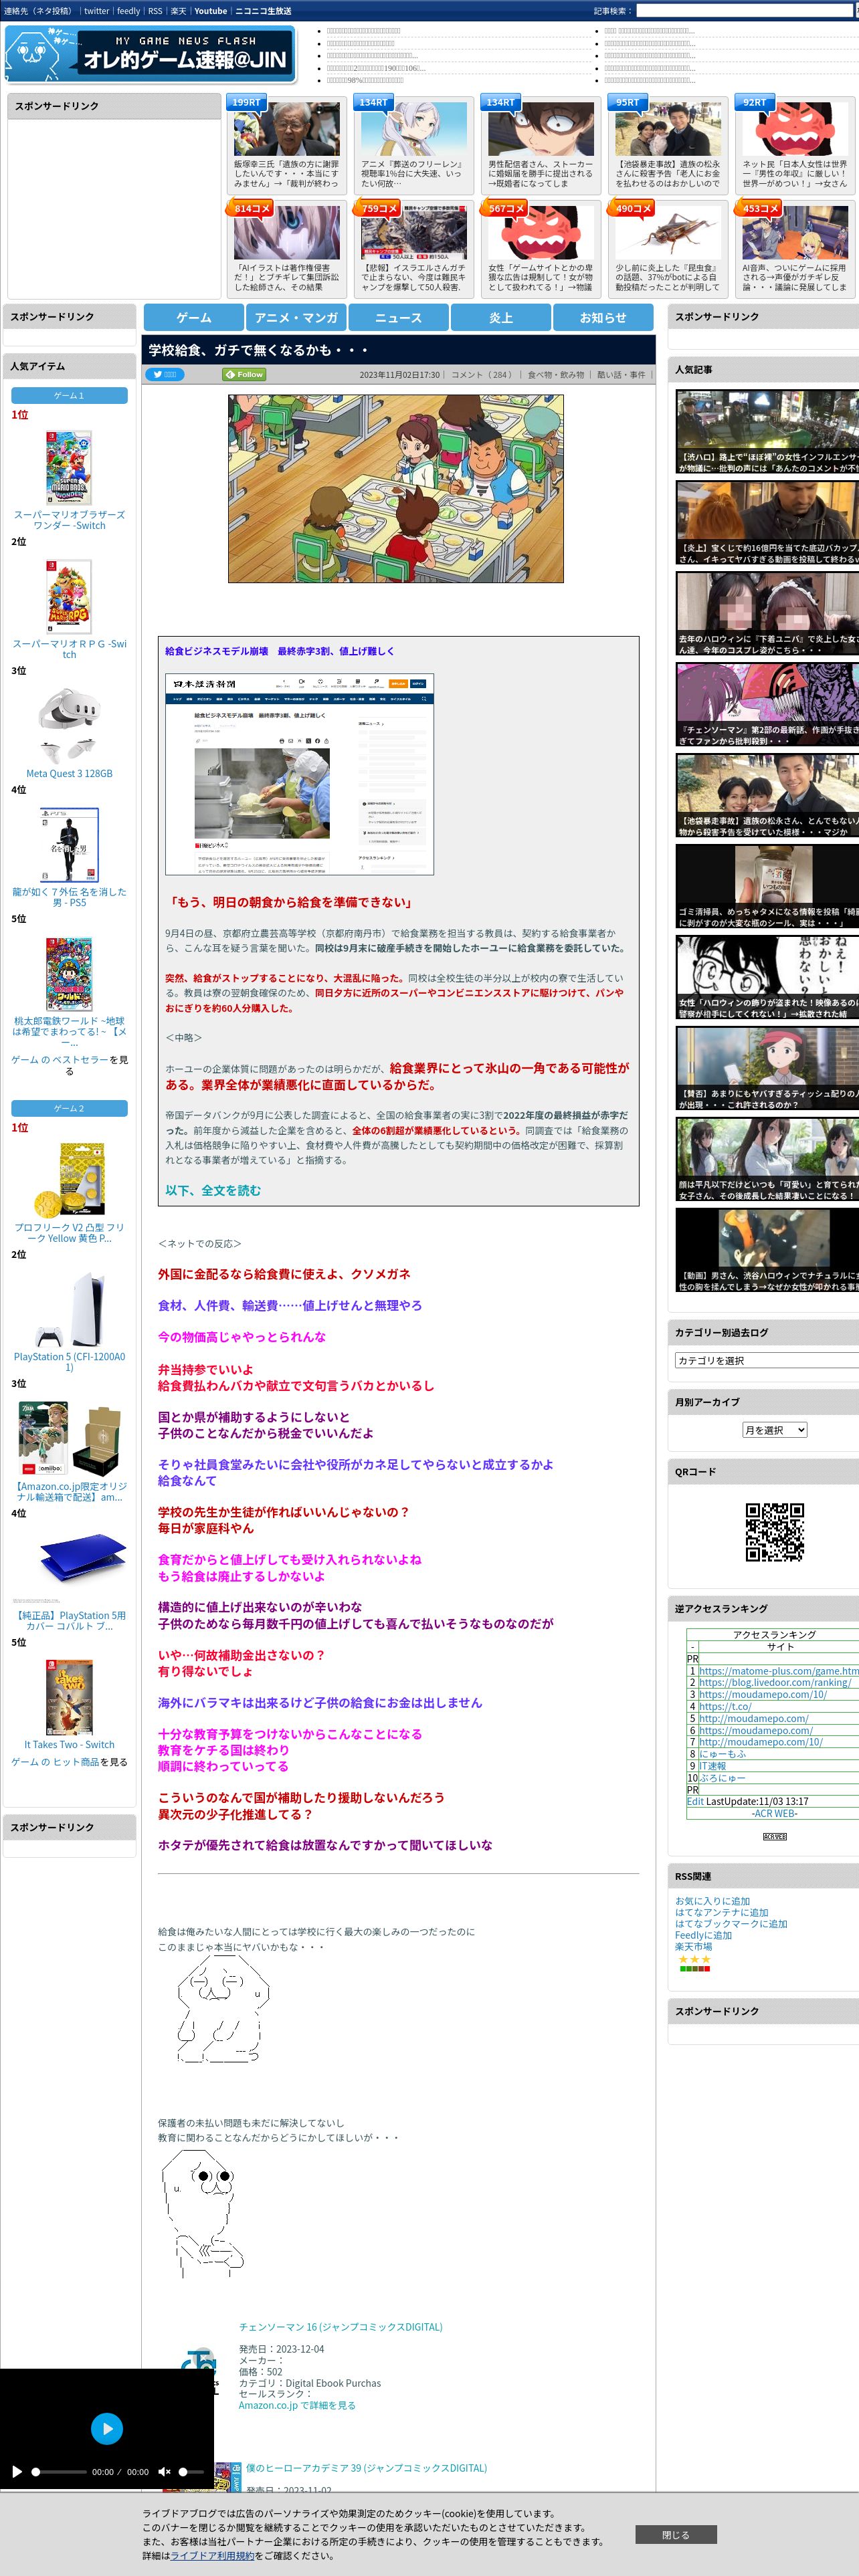Click the school lunch anime header image

(x=396, y=488)
